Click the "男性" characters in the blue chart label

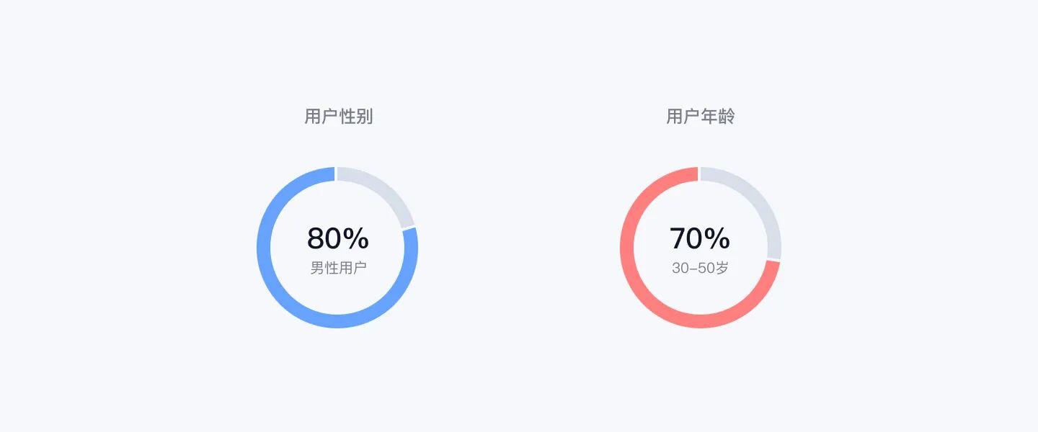324,268
